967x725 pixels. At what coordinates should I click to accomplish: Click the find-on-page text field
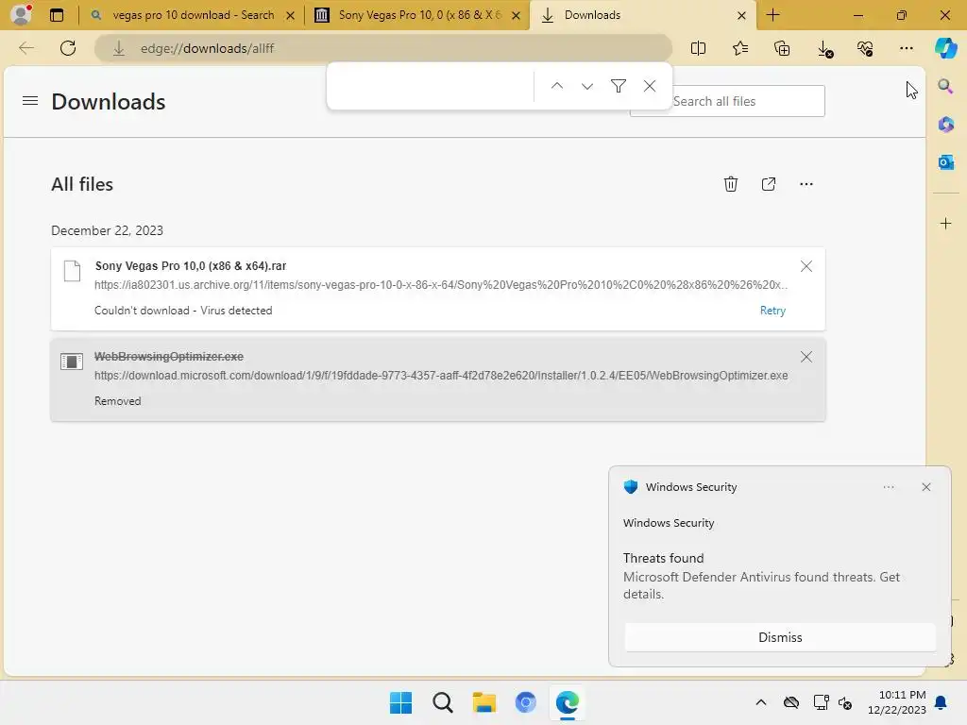[x=432, y=86]
